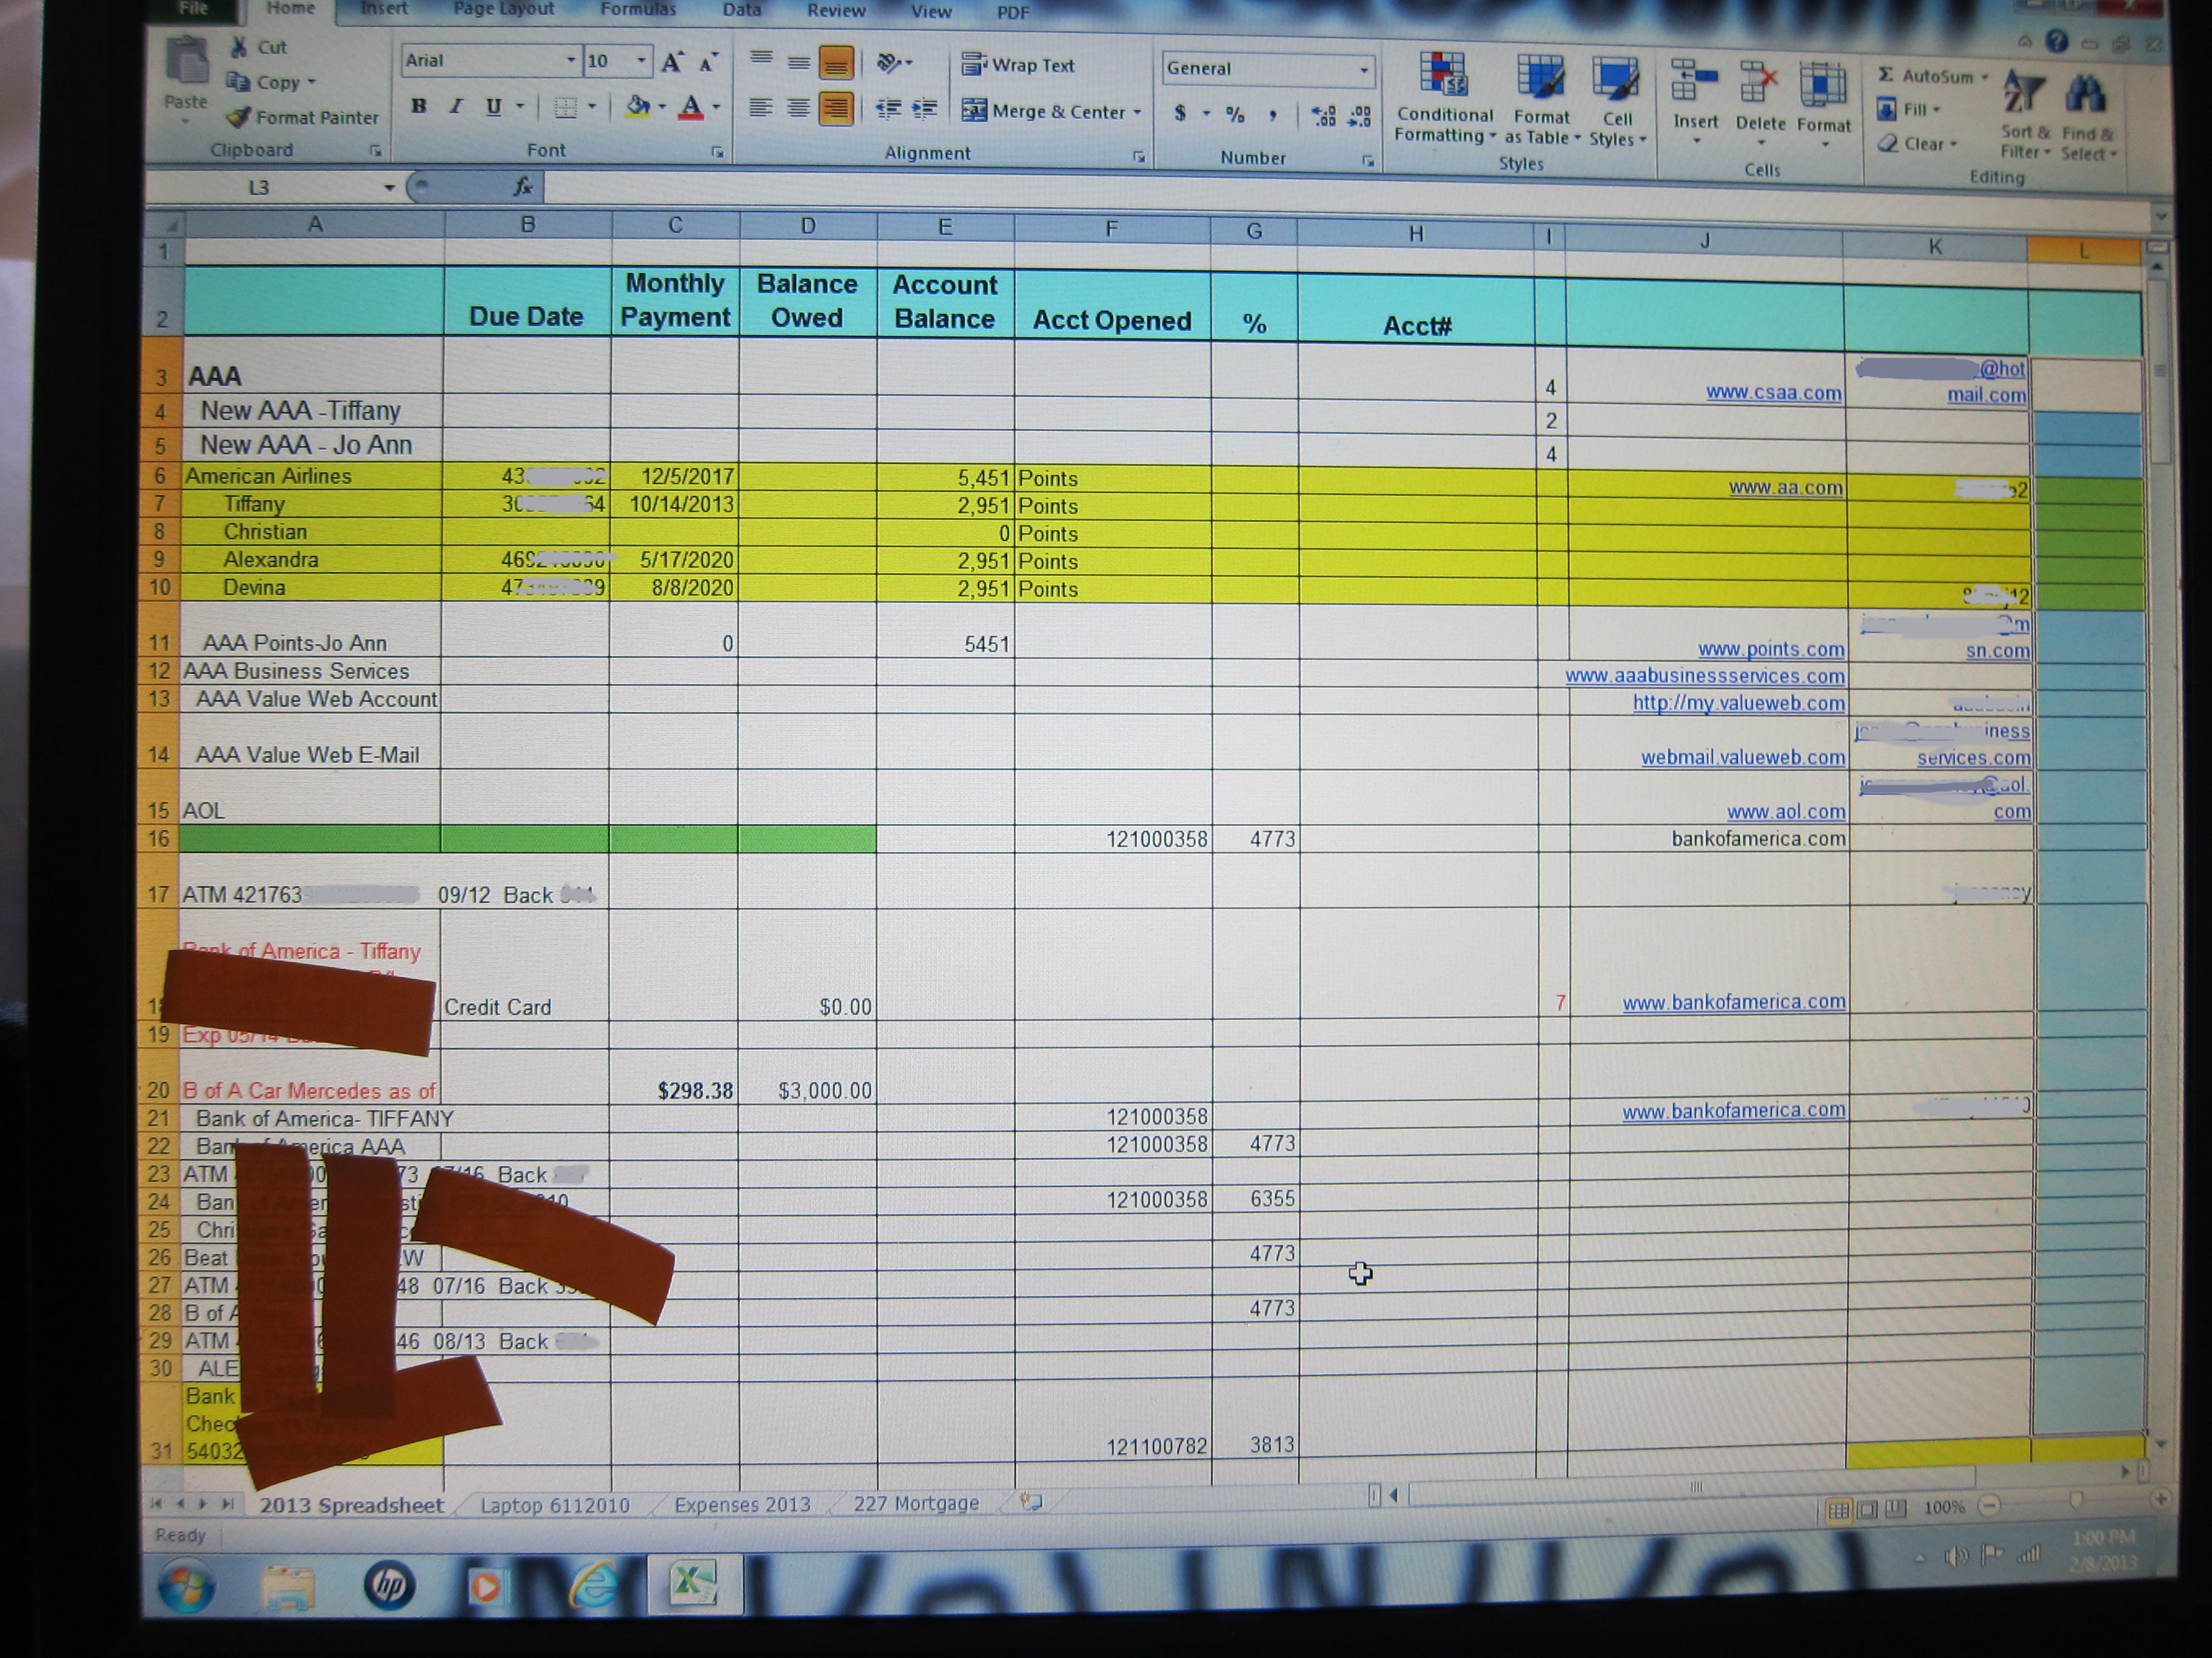The image size is (2212, 1658).
Task: Apply red Font Color button
Action: [691, 107]
